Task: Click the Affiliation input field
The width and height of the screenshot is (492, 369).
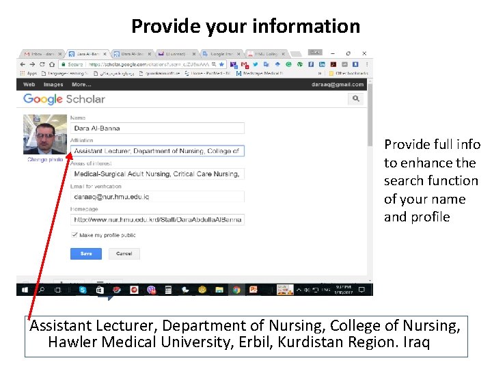Action: pos(157,151)
